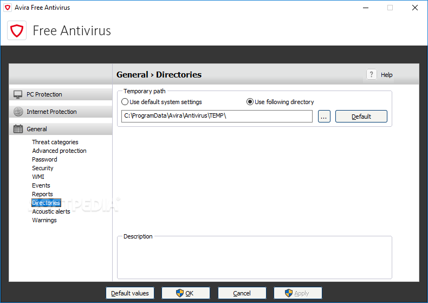Click the Apply button
Screen dimensions: 428x303
(x=298, y=293)
